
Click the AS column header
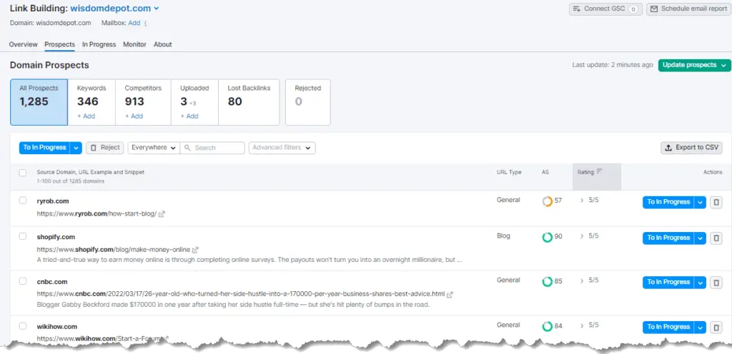[x=545, y=172]
